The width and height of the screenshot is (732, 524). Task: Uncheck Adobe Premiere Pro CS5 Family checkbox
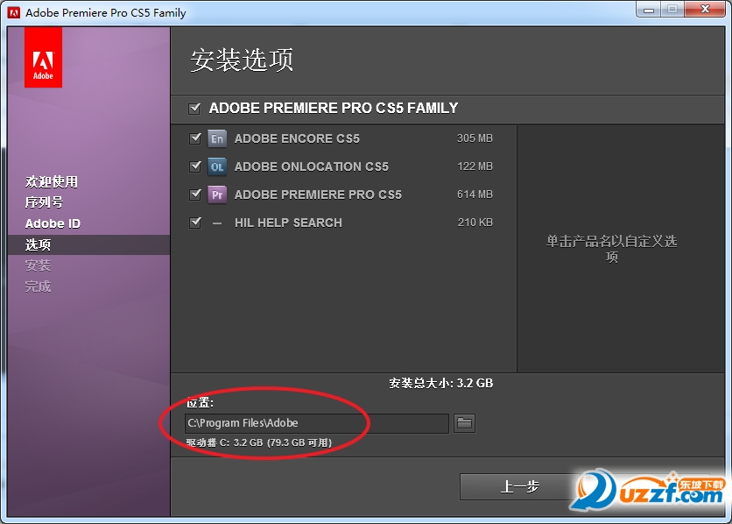tap(194, 109)
